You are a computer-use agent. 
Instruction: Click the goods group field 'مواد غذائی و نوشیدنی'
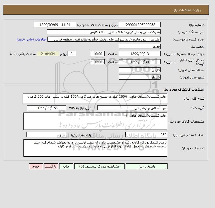132,108
